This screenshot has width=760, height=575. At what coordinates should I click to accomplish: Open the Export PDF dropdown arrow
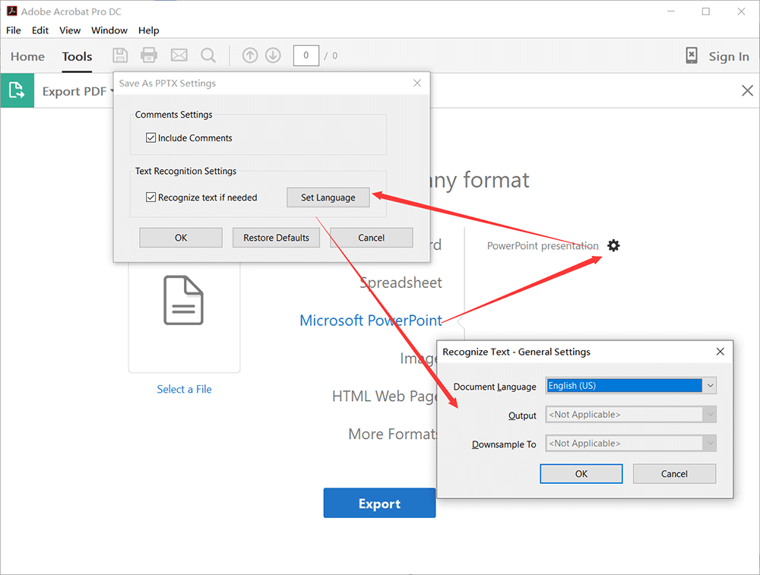coord(112,91)
